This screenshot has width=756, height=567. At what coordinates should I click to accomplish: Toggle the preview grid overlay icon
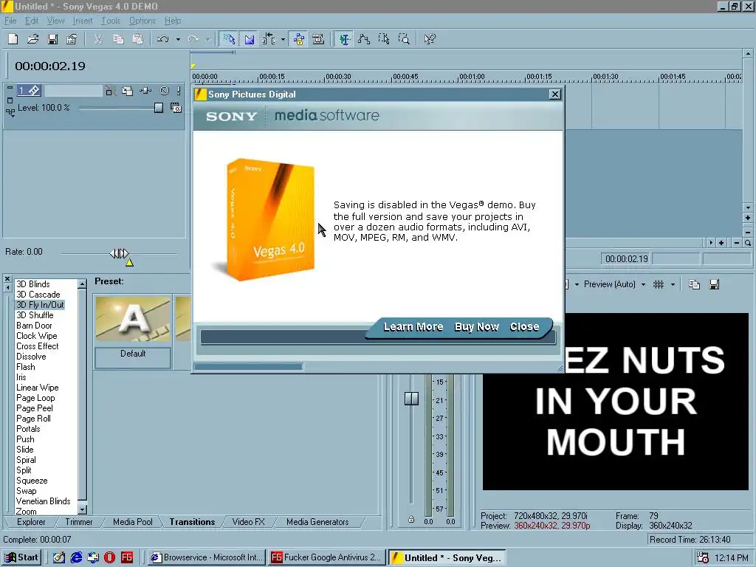pyautogui.click(x=658, y=284)
